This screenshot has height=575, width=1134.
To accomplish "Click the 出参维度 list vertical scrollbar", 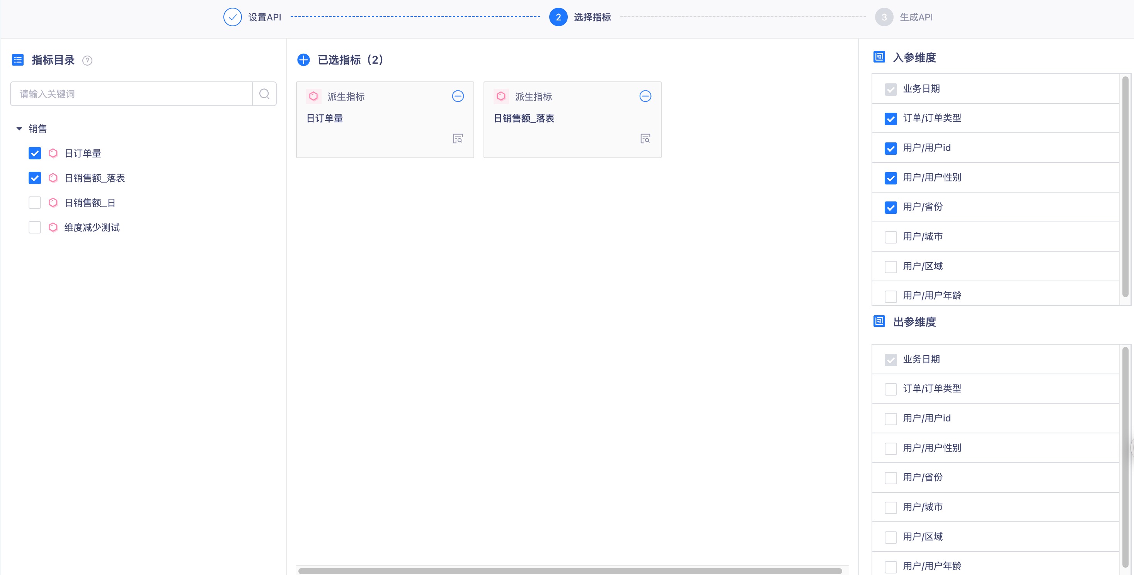I will (x=1125, y=457).
